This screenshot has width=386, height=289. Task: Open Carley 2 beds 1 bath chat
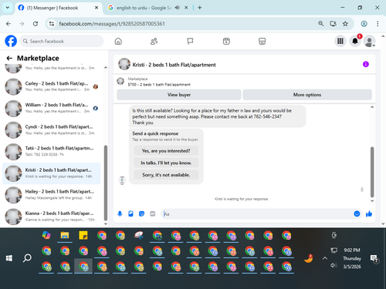pos(52,86)
